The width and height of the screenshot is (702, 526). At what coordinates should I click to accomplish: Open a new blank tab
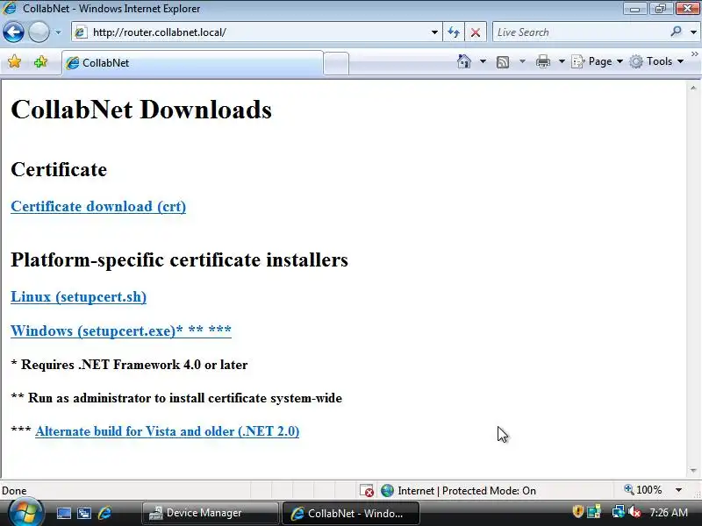336,63
